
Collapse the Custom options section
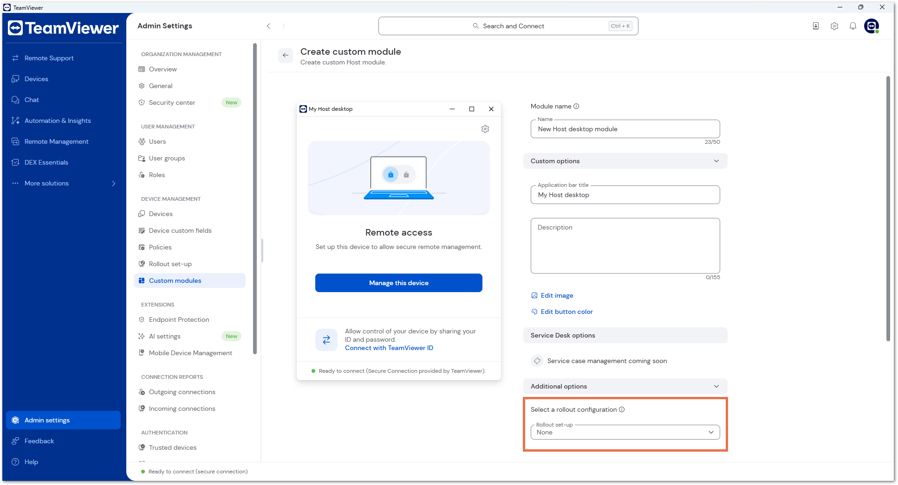[x=625, y=161]
